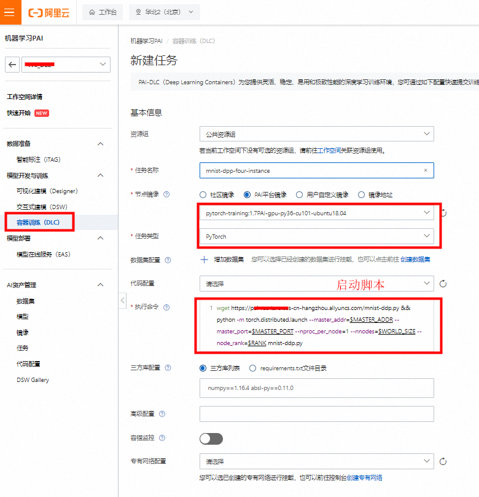Collapse the 模型部署 section
The width and height of the screenshot is (479, 497).
[101, 238]
